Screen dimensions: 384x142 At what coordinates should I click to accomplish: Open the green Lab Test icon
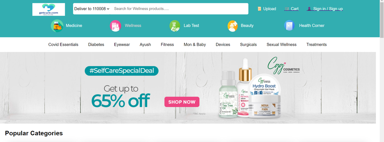[175, 26]
